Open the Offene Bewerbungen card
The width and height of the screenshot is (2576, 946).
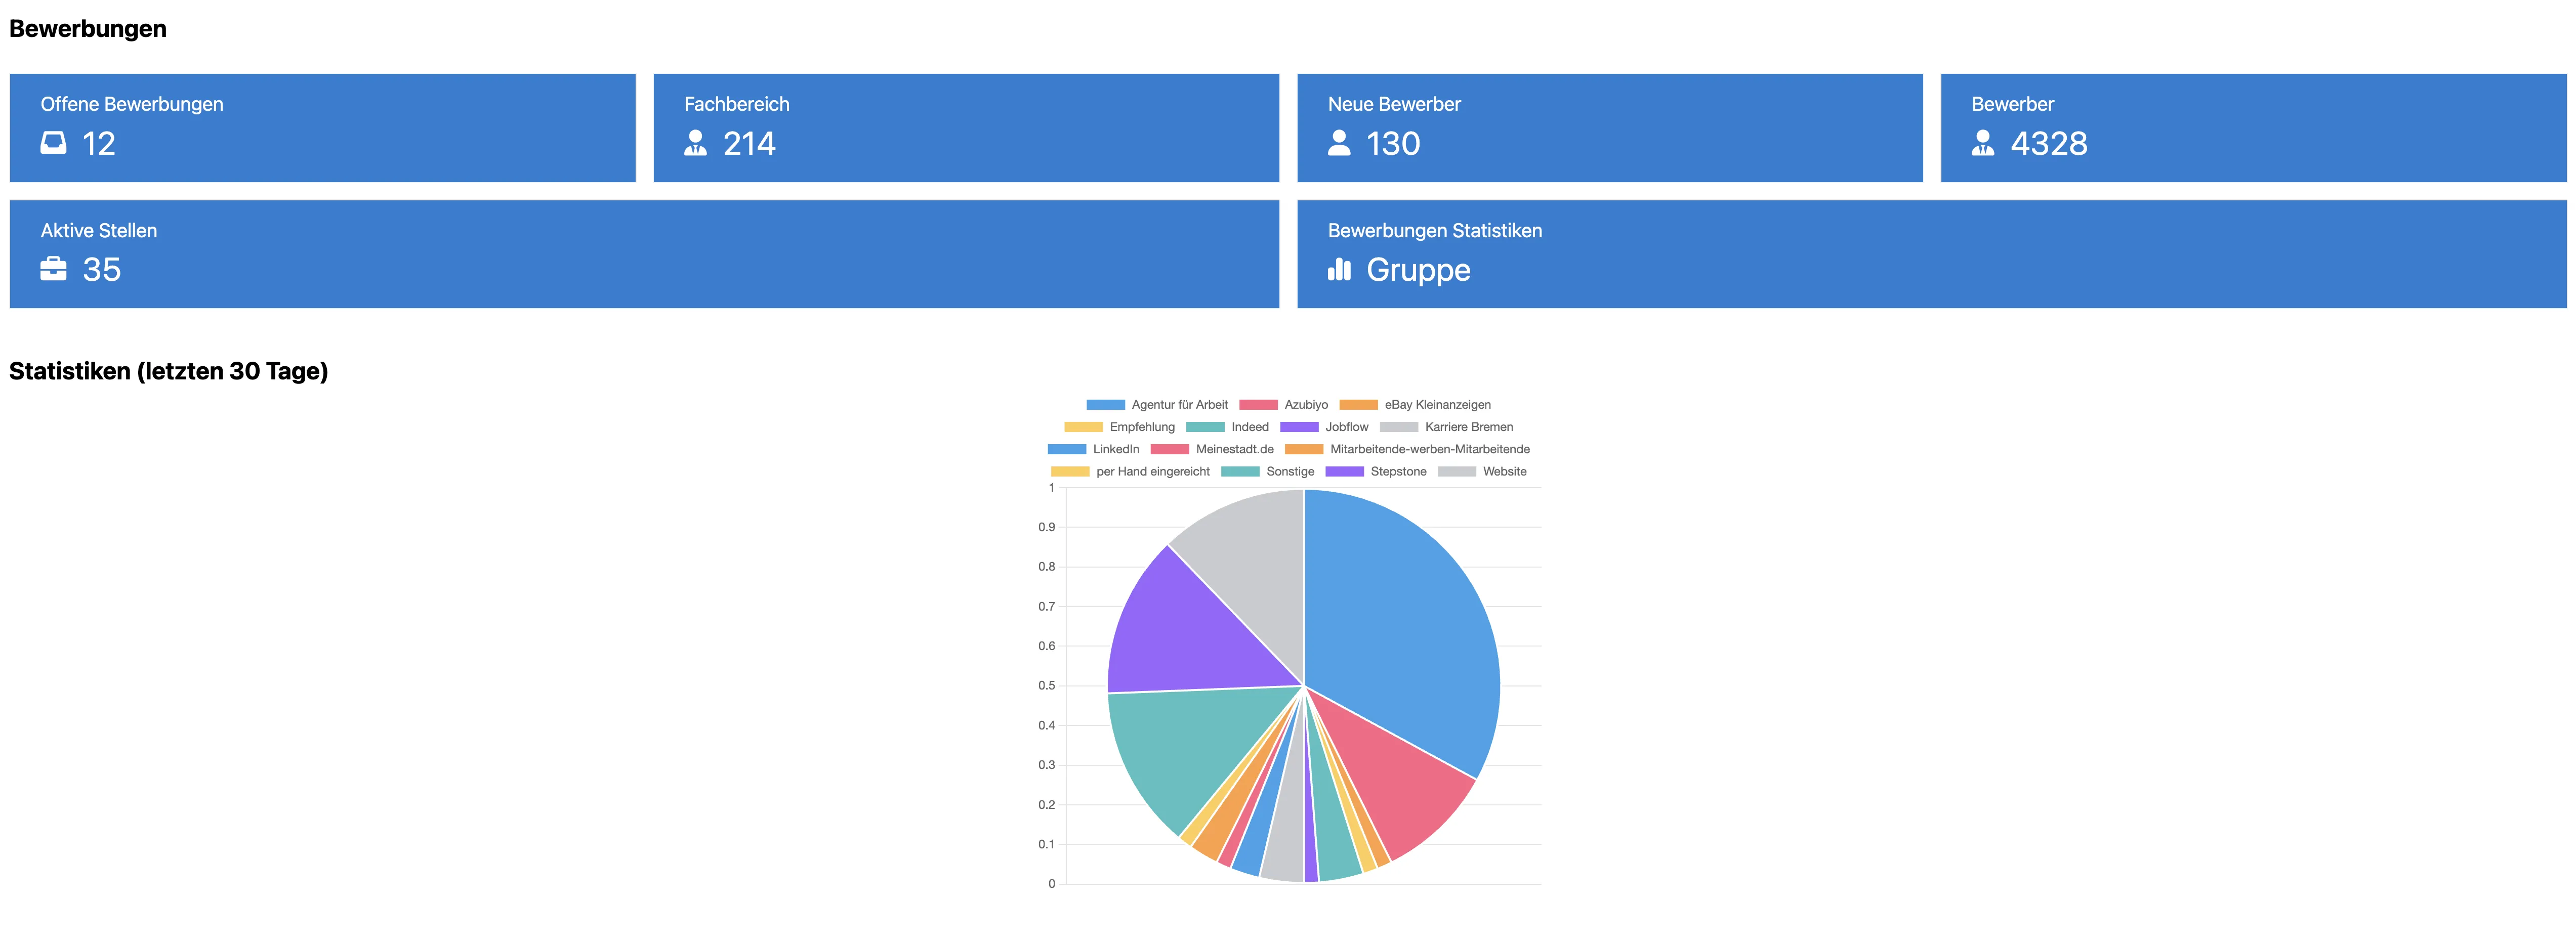click(322, 127)
